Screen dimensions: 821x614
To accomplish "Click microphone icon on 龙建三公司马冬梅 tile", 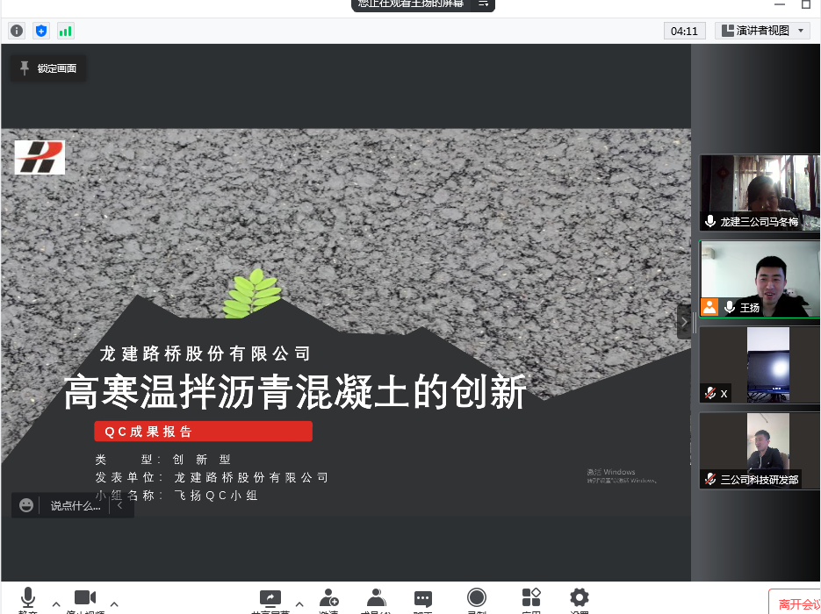I will click(710, 221).
